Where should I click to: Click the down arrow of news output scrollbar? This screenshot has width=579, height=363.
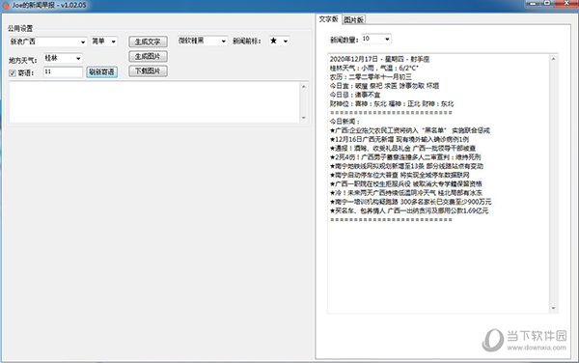(553, 308)
